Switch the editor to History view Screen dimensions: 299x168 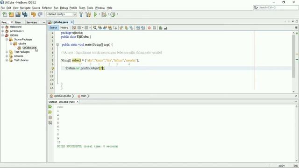point(64,28)
